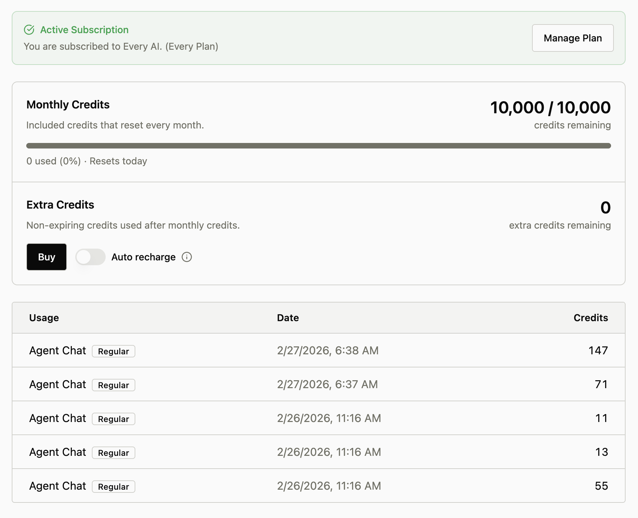Open the Manage Plan dialog
Screen dimensions: 638x518
572,38
